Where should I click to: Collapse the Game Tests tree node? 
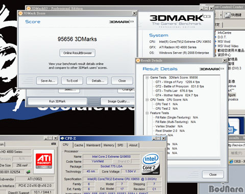(x=147, y=78)
